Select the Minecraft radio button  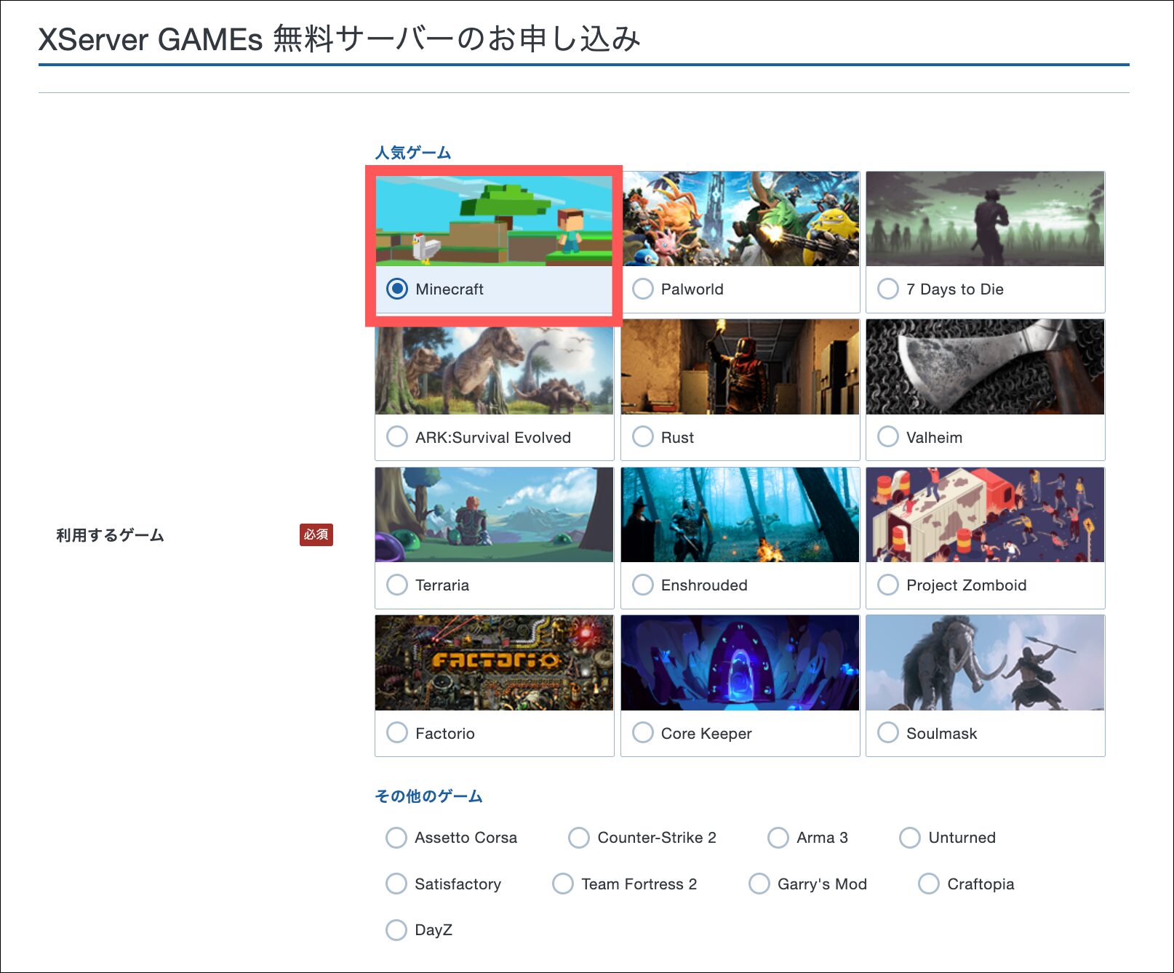coord(397,289)
